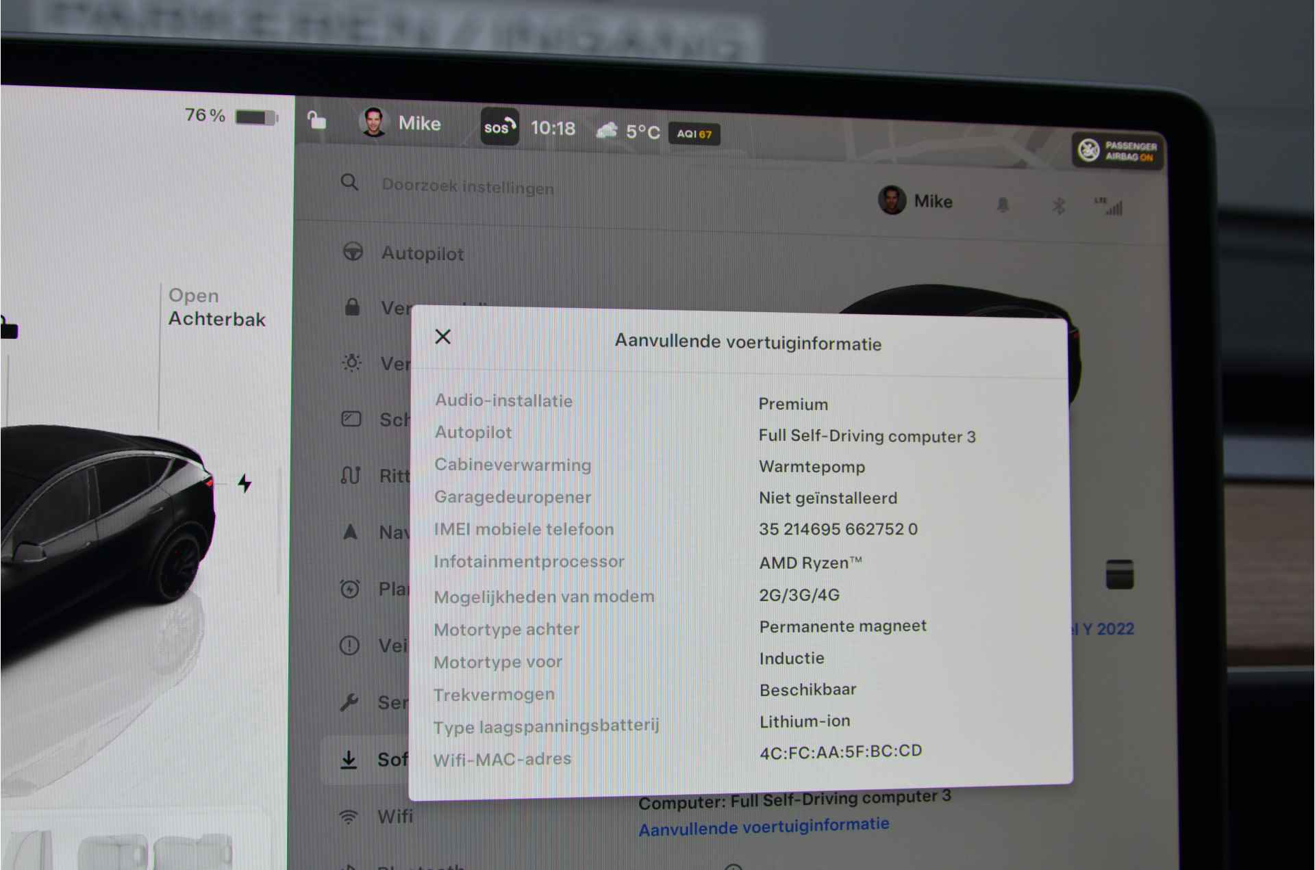Tap the 76 % battery indicator

tap(231, 116)
